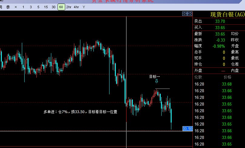Switch to the 30 minute timeframe
Image resolution: width=245 pixels, height=148 pixels.
53,7
